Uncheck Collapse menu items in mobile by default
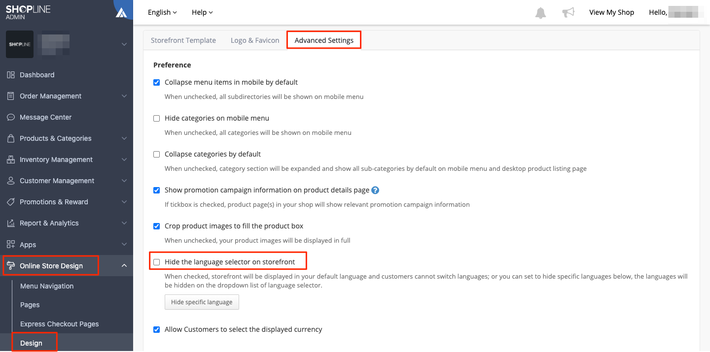This screenshot has height=352, width=710. pyautogui.click(x=157, y=82)
